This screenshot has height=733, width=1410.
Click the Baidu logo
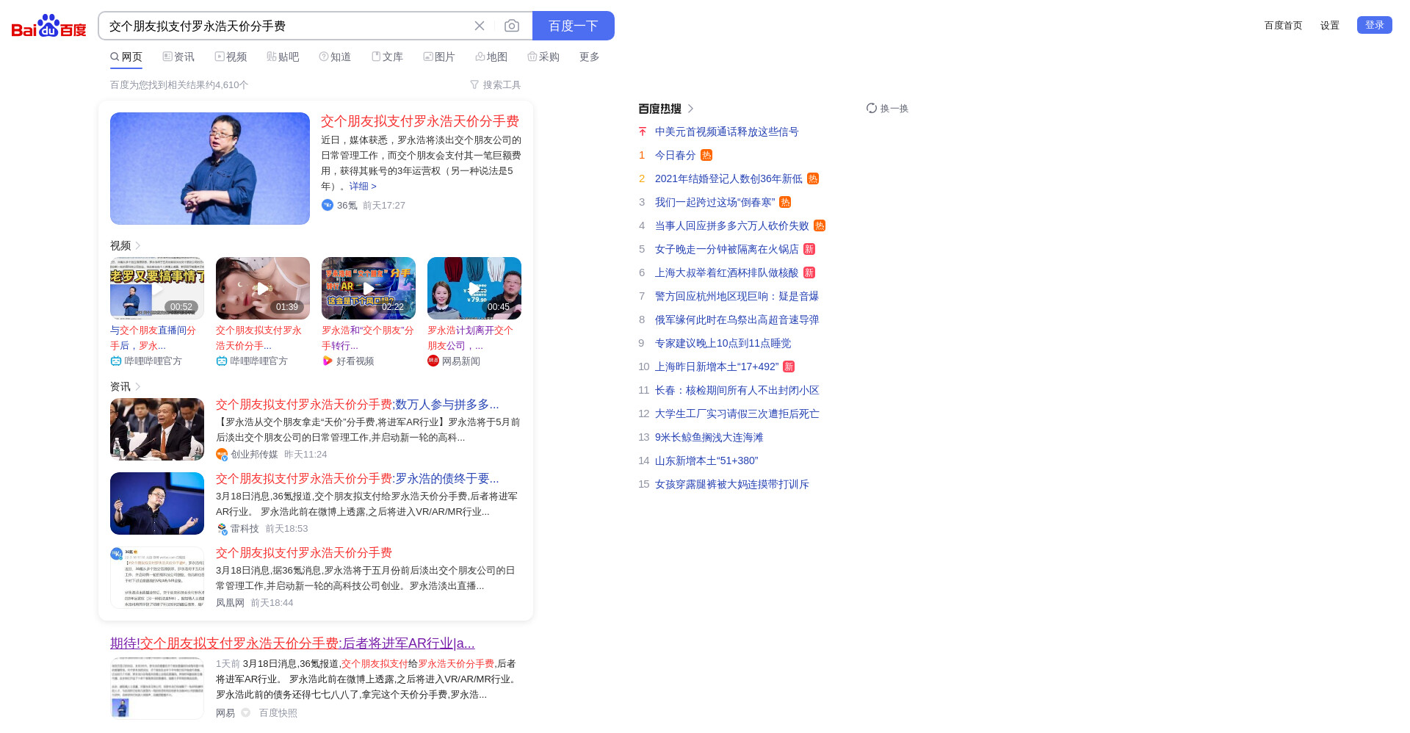click(49, 26)
